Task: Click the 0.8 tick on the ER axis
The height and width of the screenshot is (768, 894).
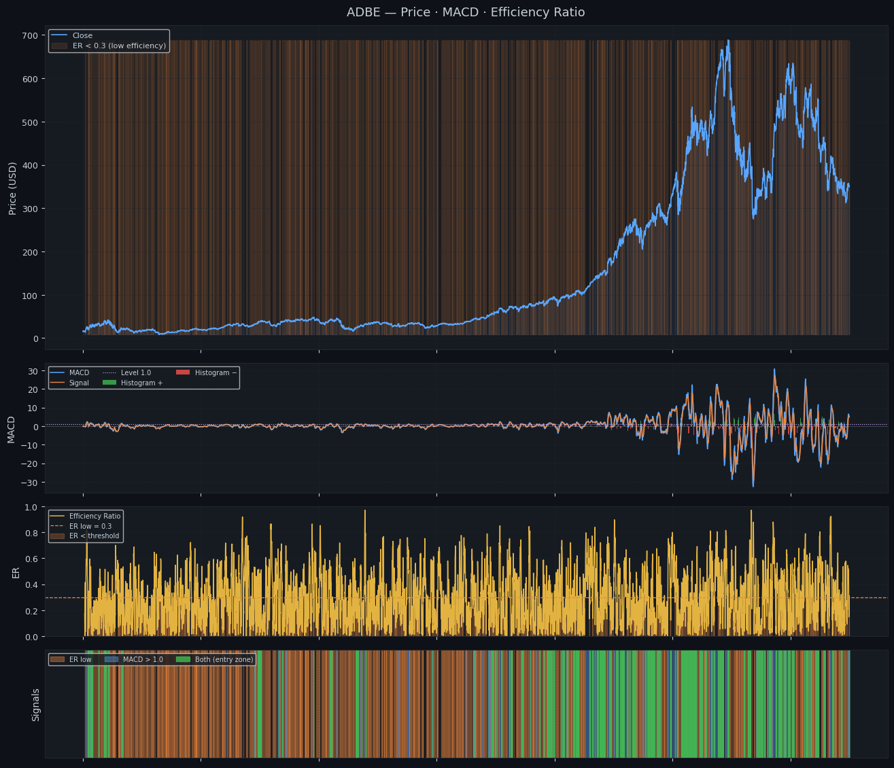Action: 32,534
